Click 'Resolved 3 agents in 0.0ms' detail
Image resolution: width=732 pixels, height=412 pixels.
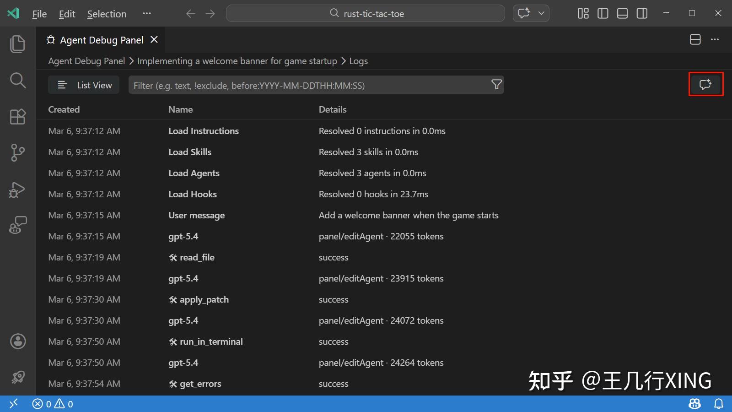pyautogui.click(x=372, y=173)
